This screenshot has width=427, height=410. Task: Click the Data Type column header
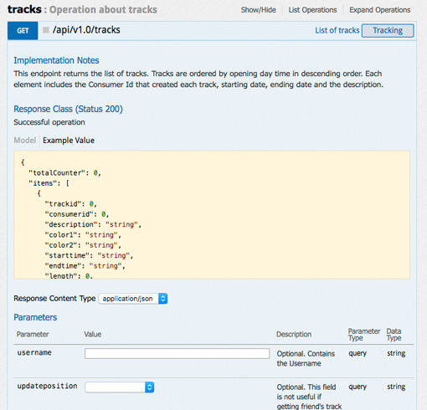click(x=394, y=335)
